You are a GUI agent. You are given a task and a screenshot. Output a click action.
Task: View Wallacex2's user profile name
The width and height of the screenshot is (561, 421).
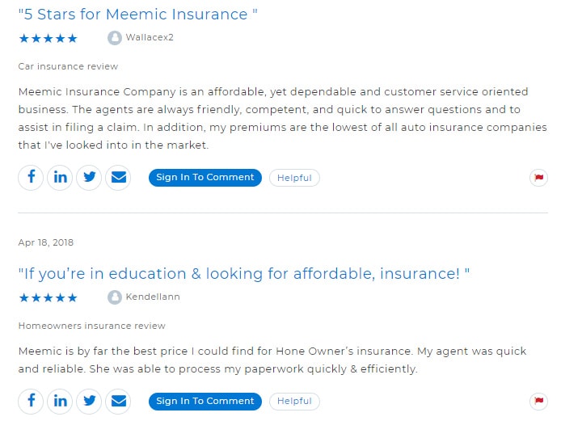150,37
